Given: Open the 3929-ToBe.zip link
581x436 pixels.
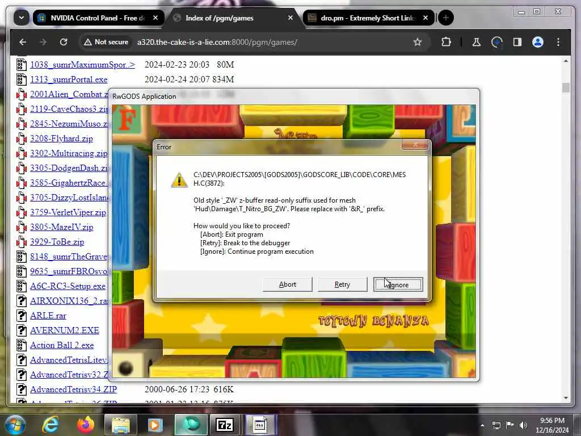Looking at the screenshot, I should pyautogui.click(x=57, y=242).
